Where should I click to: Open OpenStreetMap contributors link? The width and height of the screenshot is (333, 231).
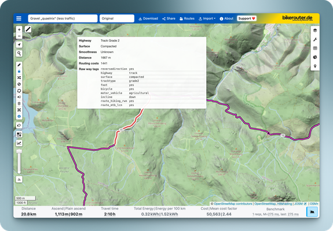click(x=233, y=204)
